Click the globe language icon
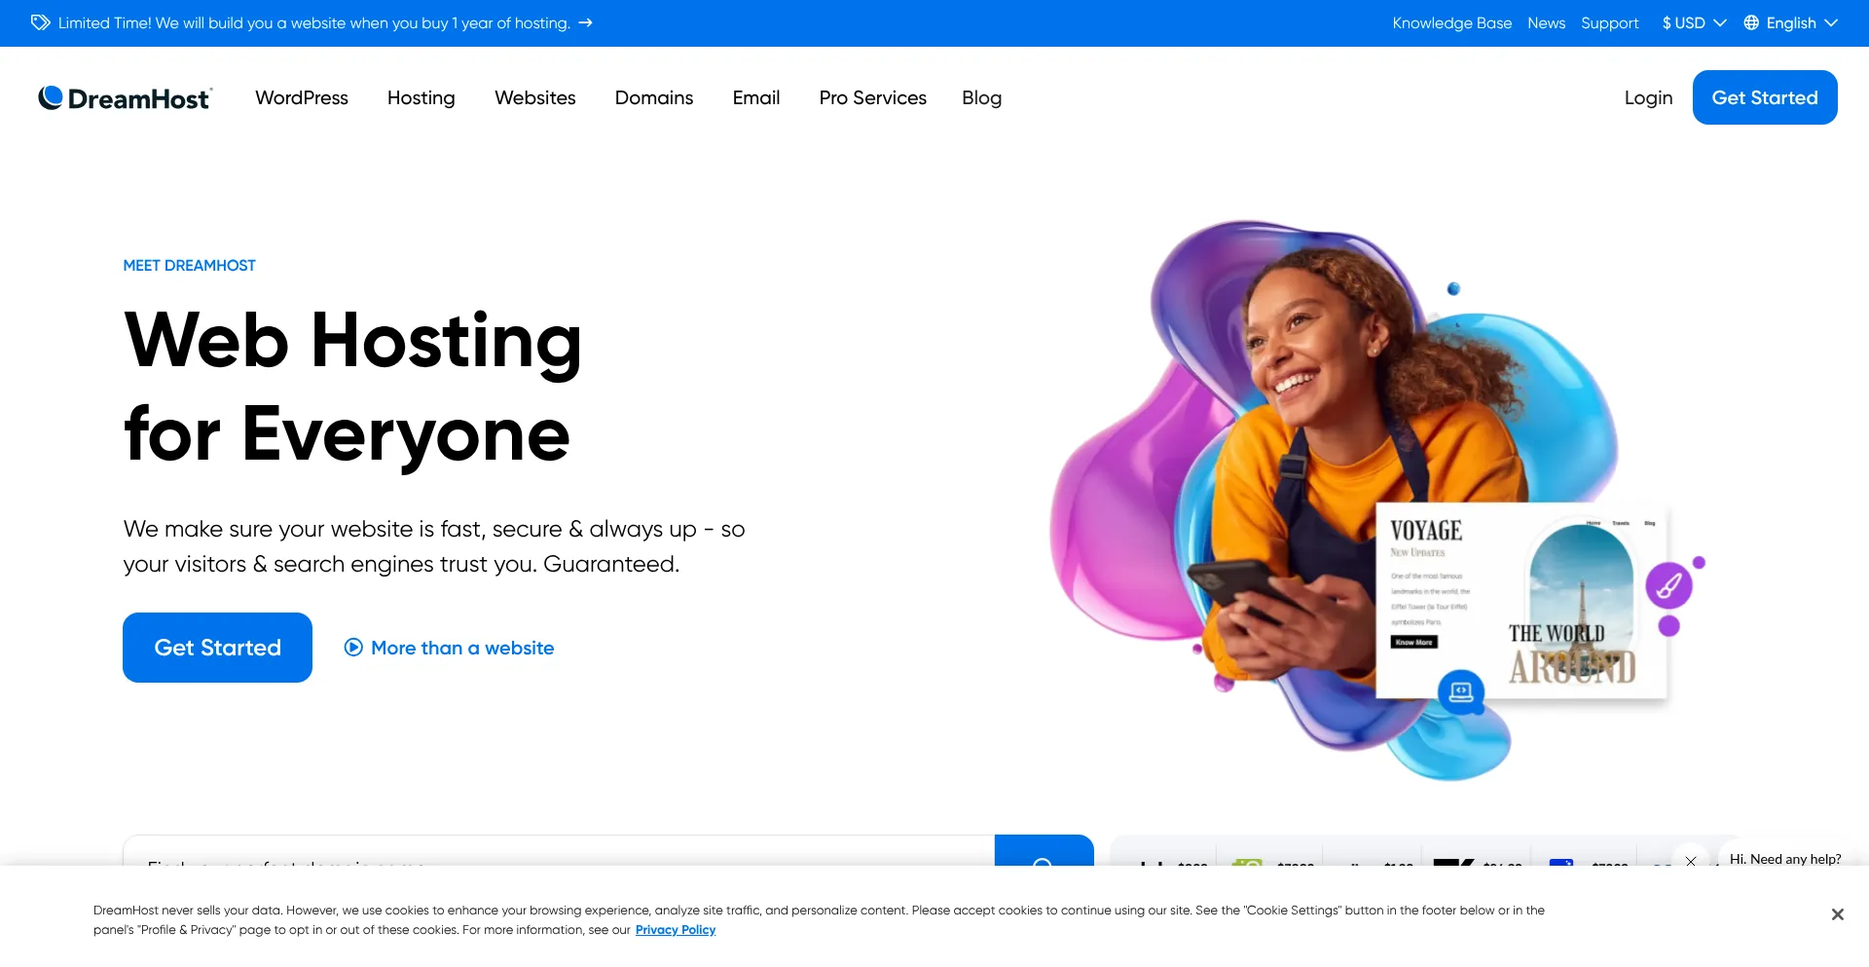 [x=1751, y=22]
